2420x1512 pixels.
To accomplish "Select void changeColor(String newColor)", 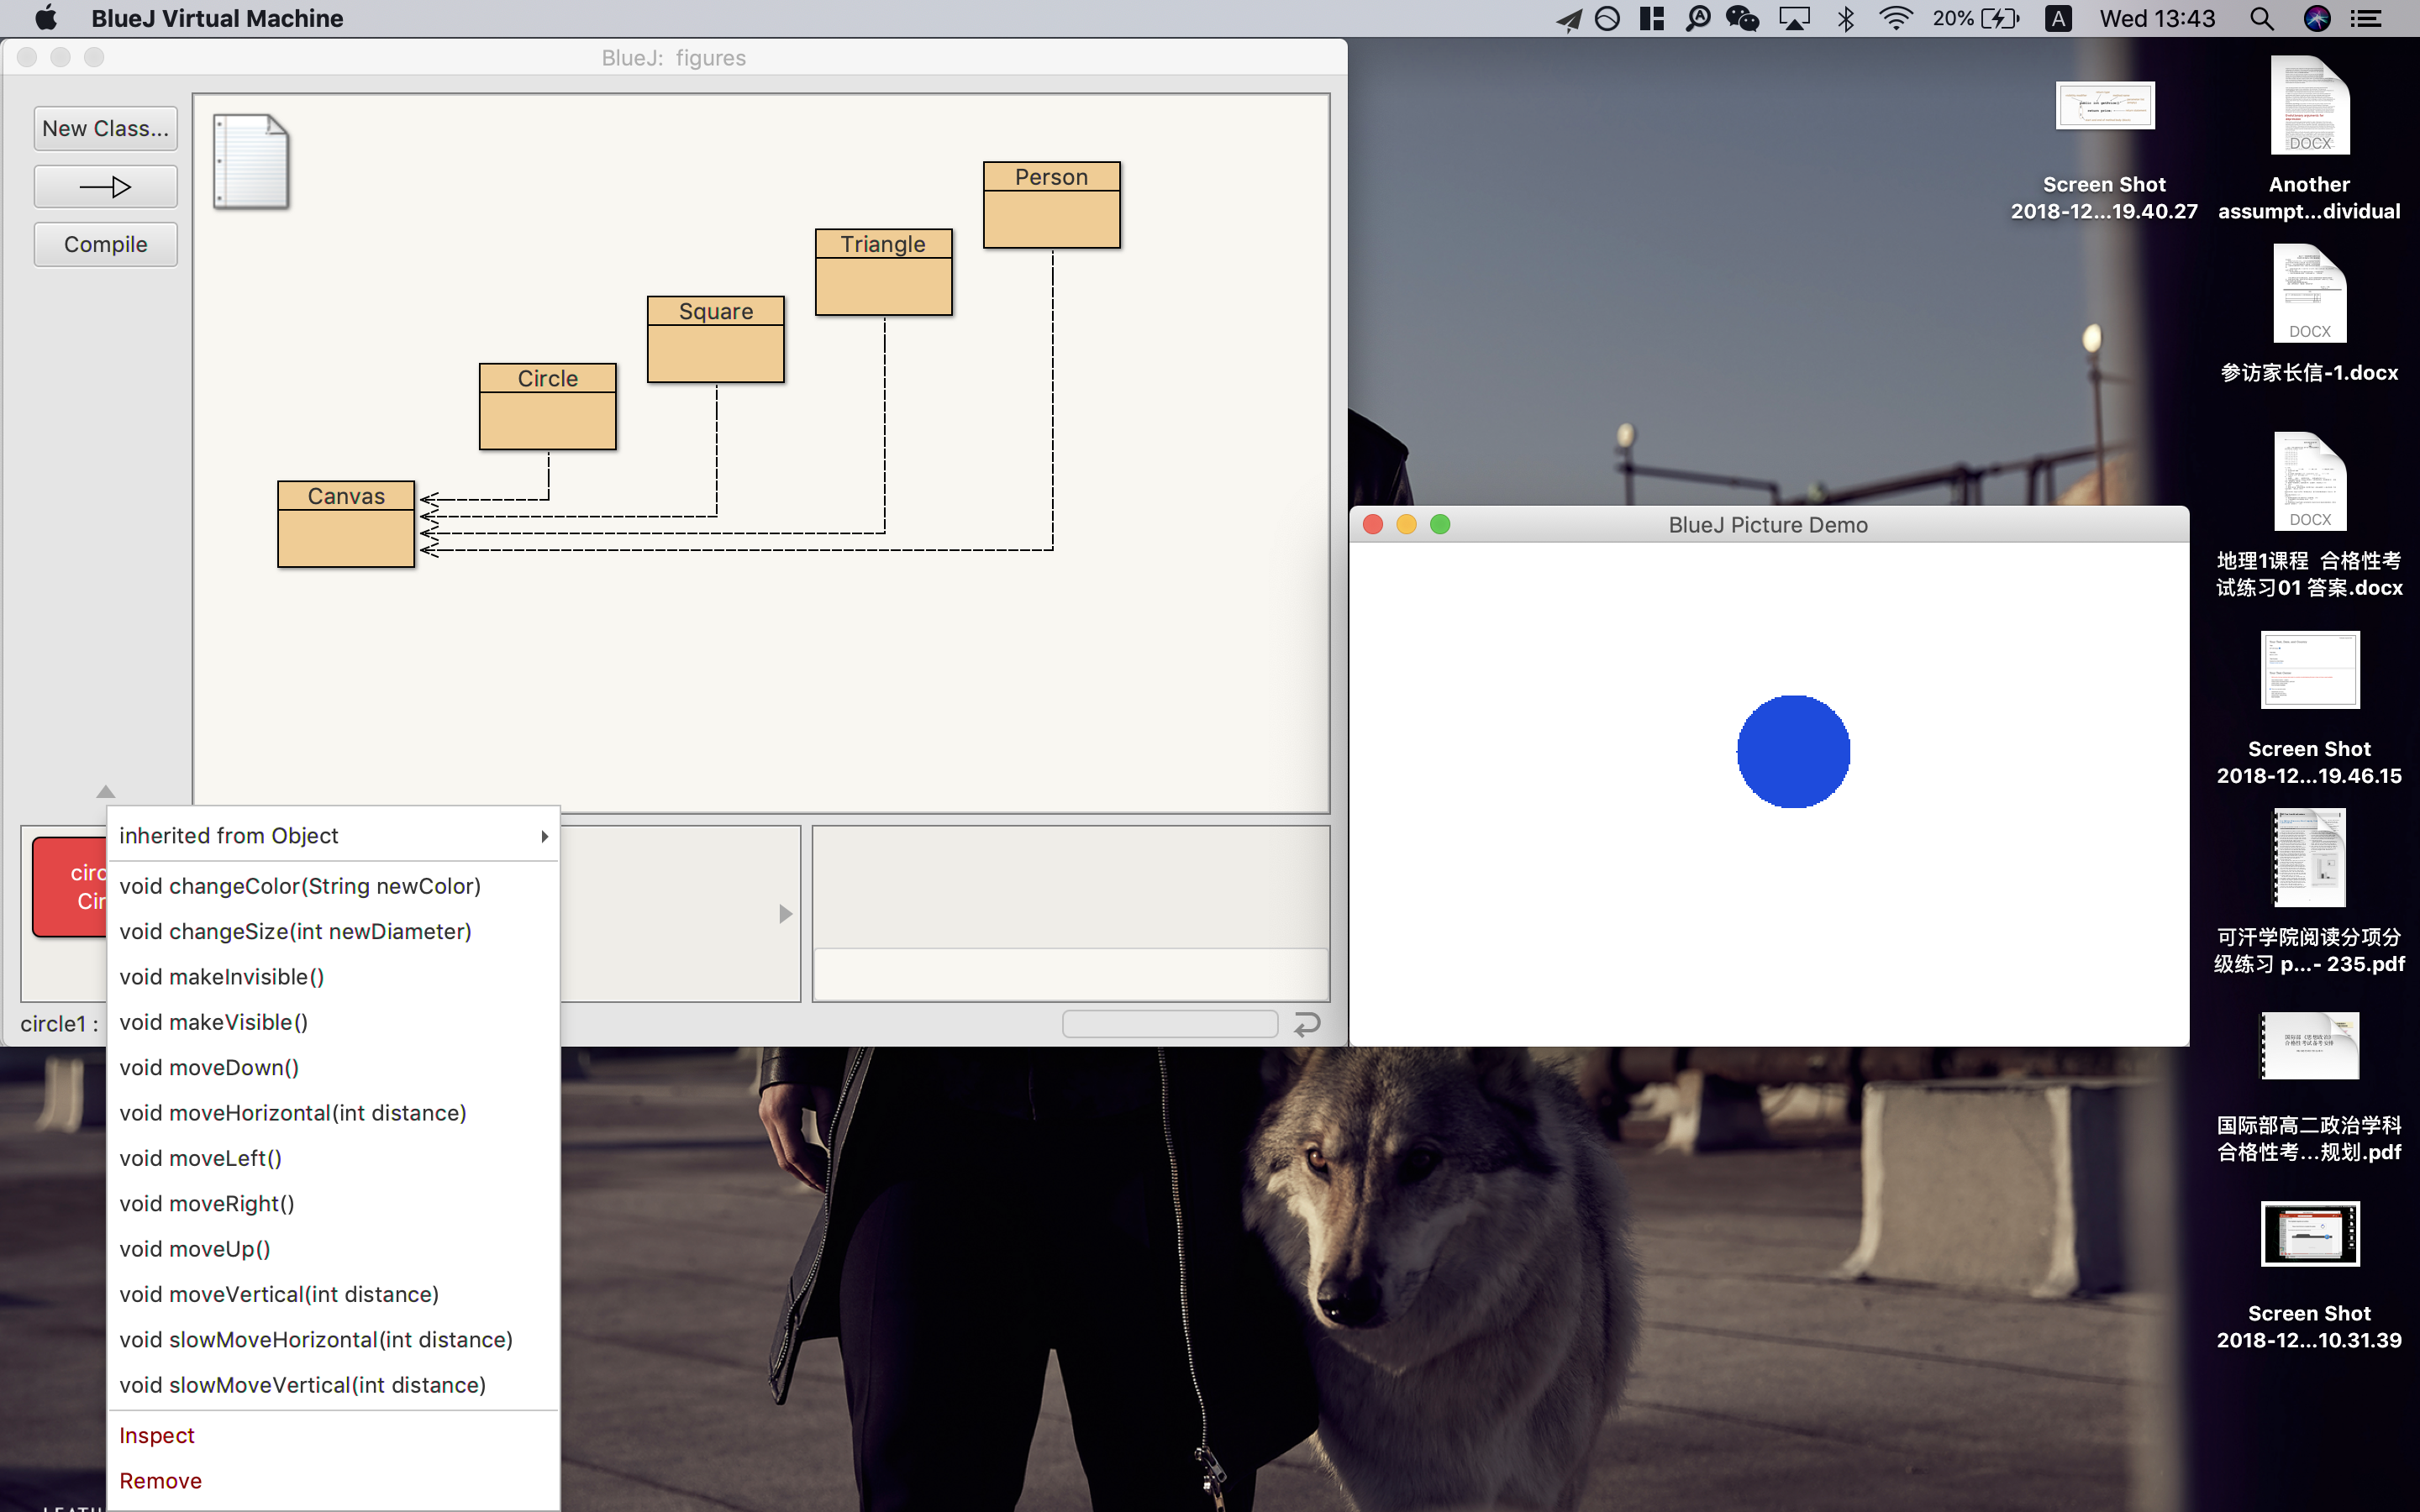I will [300, 886].
